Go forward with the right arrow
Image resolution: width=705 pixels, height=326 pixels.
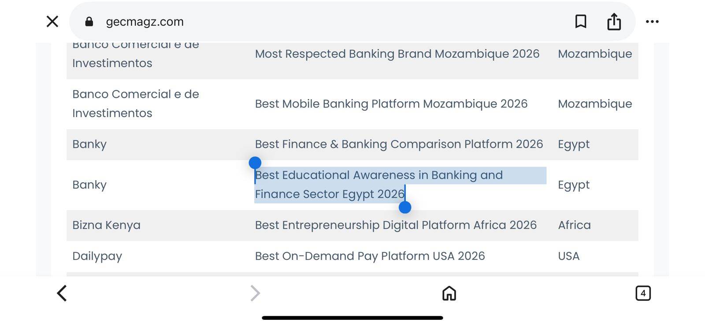tap(255, 293)
